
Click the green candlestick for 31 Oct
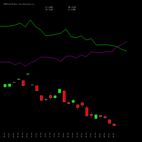(x=10, y=85)
